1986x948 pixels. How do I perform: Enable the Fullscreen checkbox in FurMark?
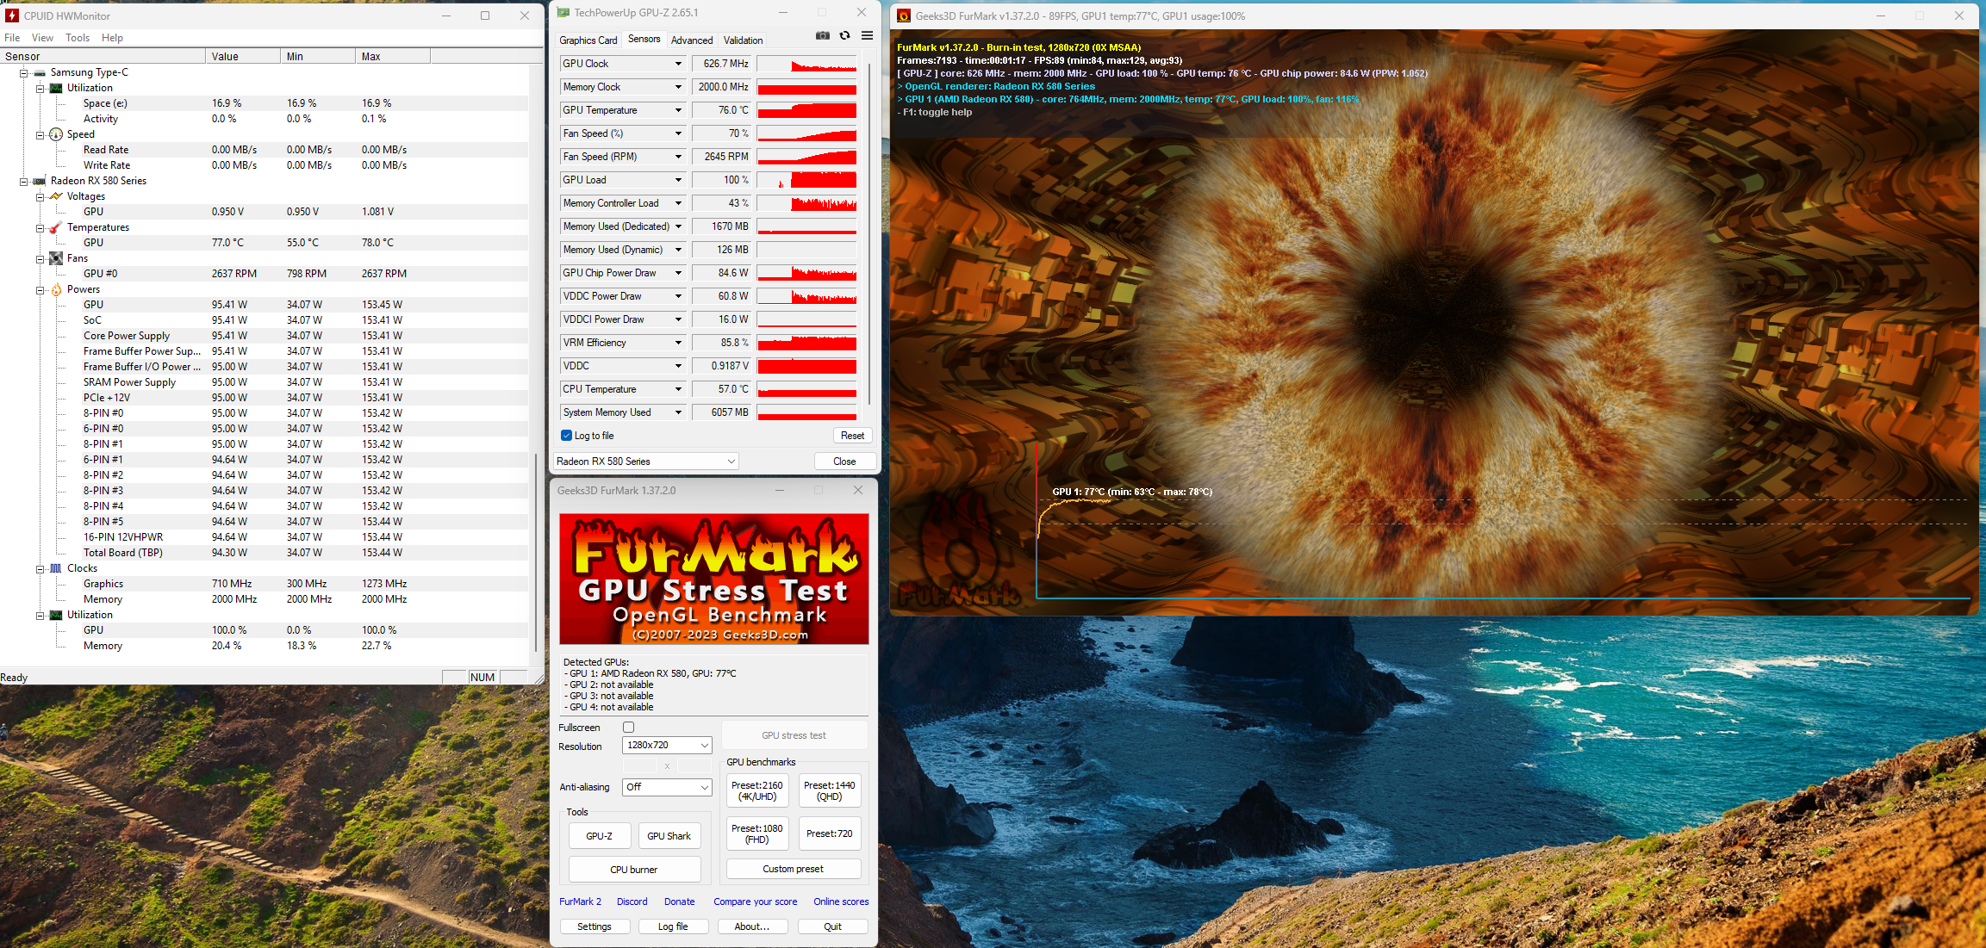click(628, 728)
